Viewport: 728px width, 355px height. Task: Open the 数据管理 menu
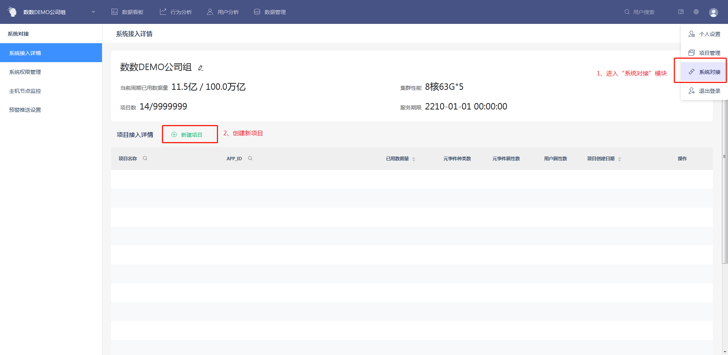click(x=270, y=12)
